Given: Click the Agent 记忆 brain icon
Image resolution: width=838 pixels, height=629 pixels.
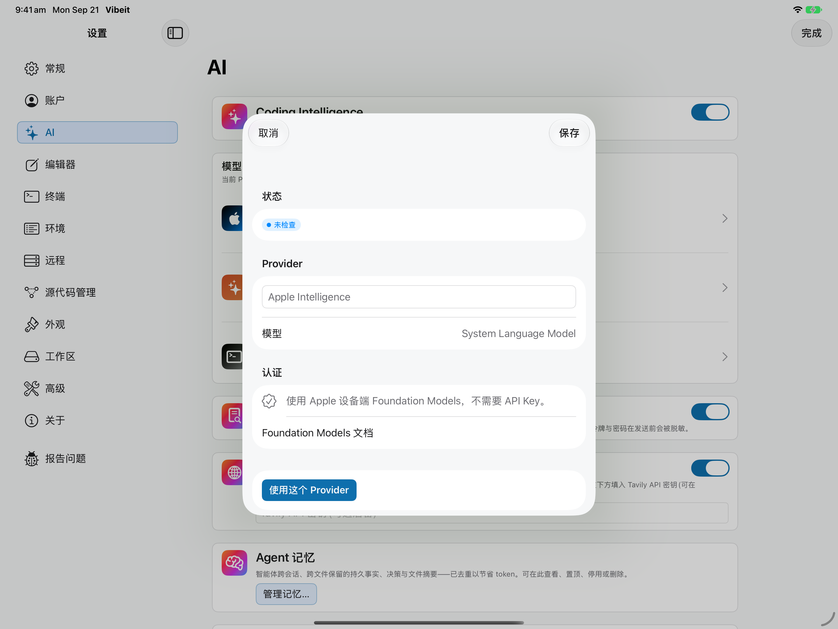Looking at the screenshot, I should coord(234,563).
